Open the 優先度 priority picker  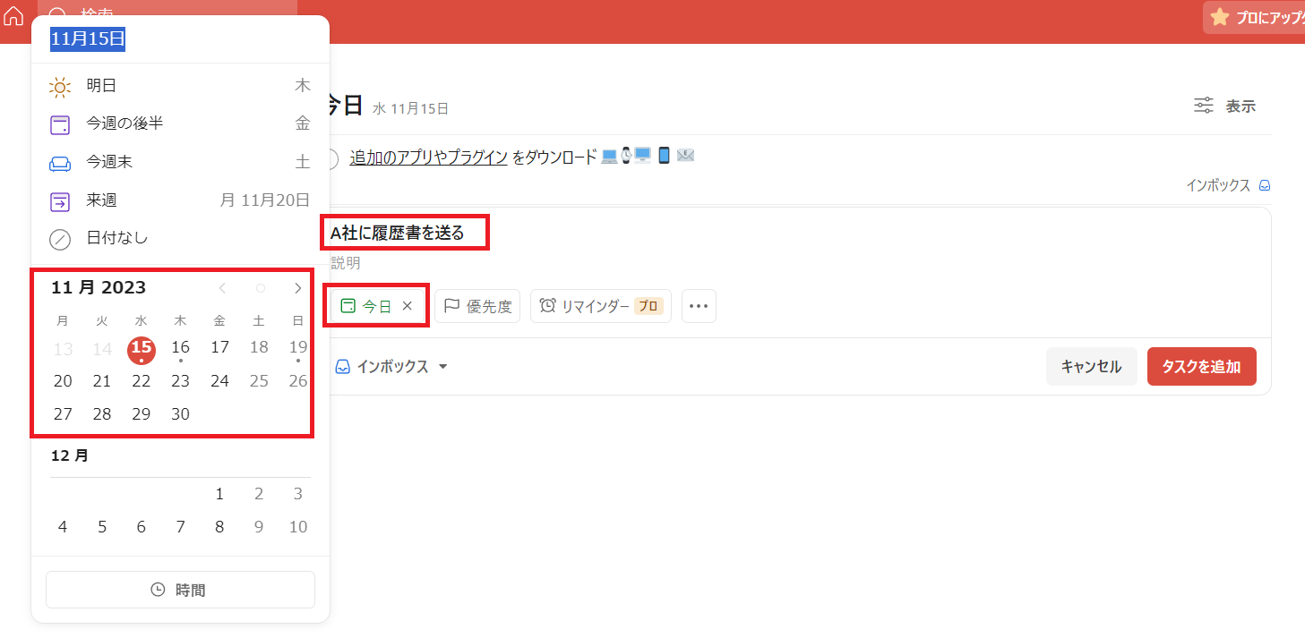pyautogui.click(x=477, y=306)
